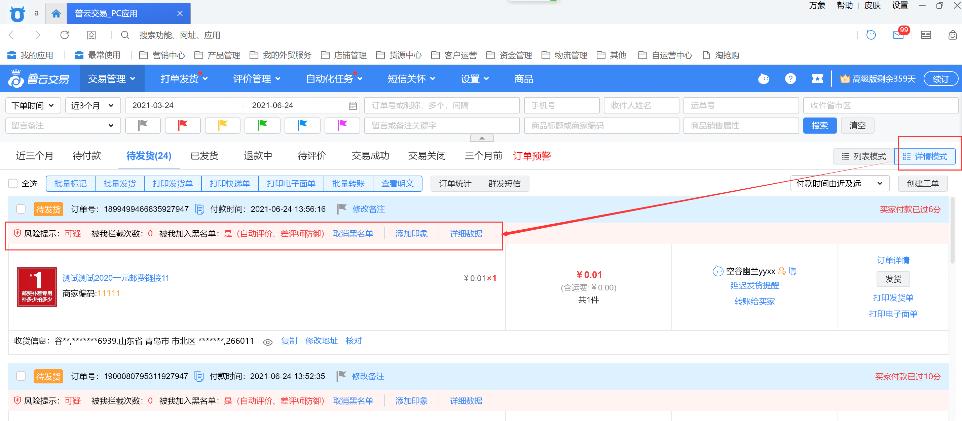Open the 下单时间 dropdown
Viewport: 962px width, 421px height.
(33, 105)
